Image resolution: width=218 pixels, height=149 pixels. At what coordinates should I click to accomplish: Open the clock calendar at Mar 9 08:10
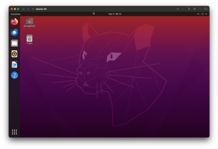click(x=115, y=14)
